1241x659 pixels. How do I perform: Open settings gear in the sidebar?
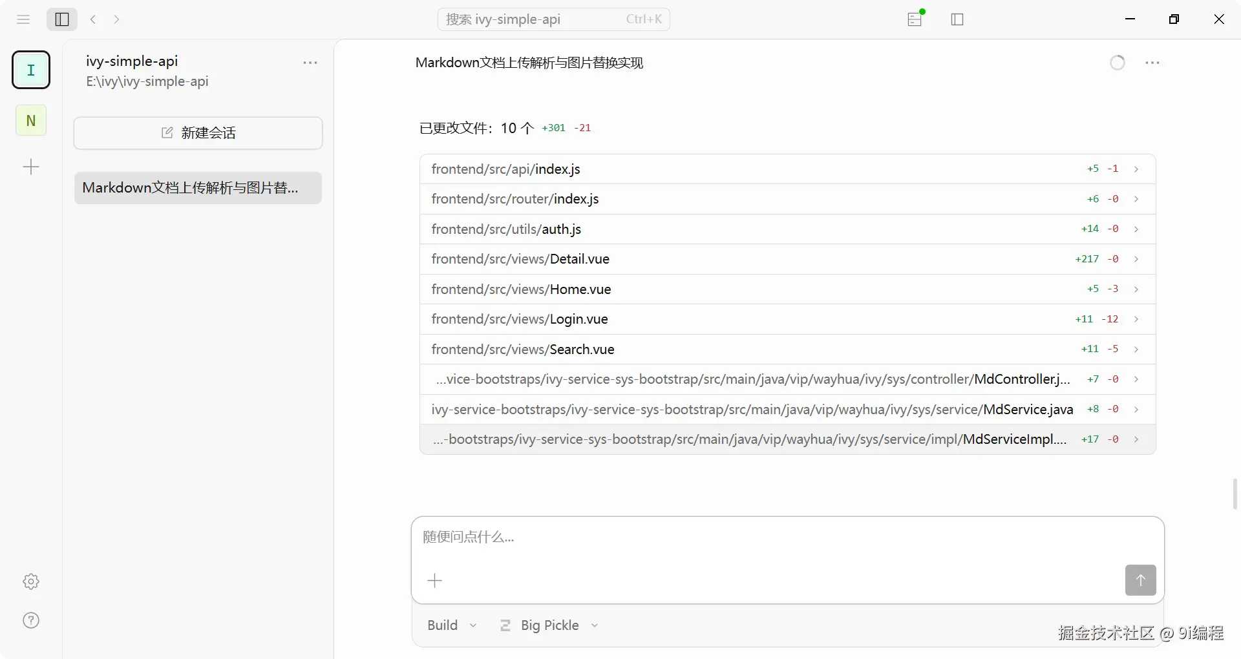tap(31, 581)
